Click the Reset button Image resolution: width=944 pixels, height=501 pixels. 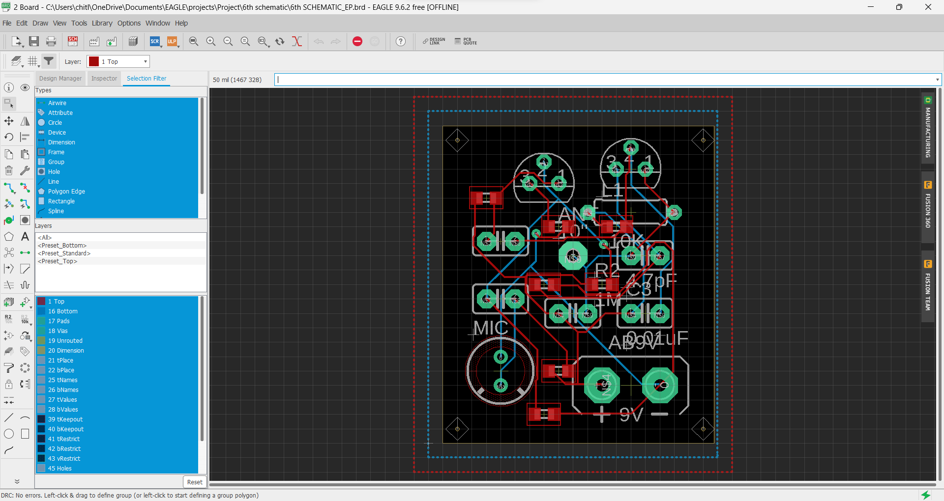click(x=195, y=482)
